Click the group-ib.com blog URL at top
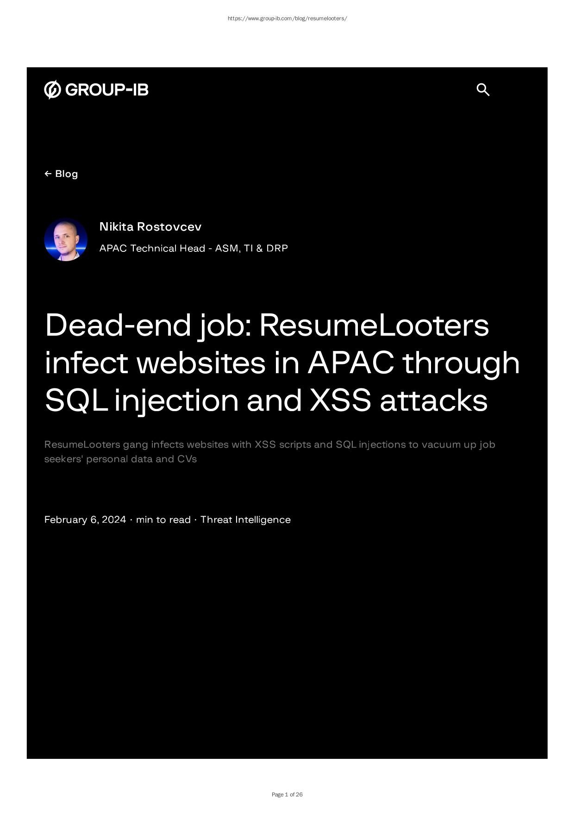Screen dimensions: 575x813 [287, 19]
